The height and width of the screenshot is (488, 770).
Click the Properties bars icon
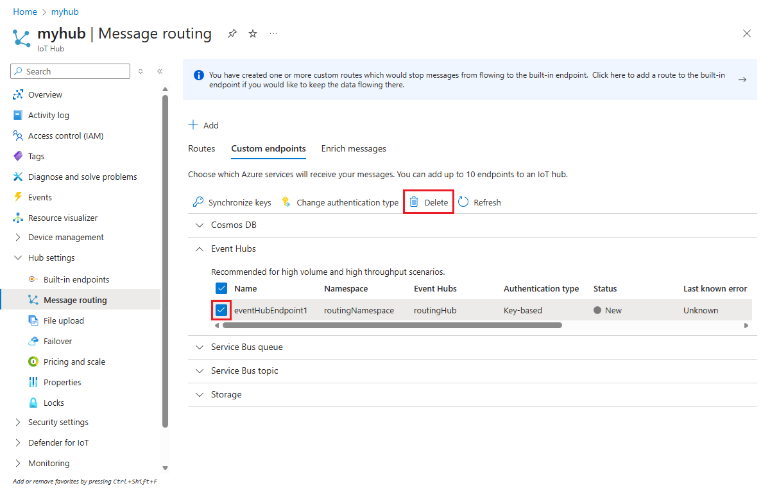33,382
